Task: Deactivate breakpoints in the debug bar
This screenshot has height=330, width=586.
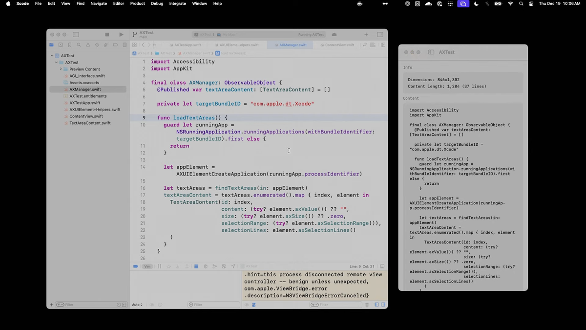Action: tap(135, 266)
